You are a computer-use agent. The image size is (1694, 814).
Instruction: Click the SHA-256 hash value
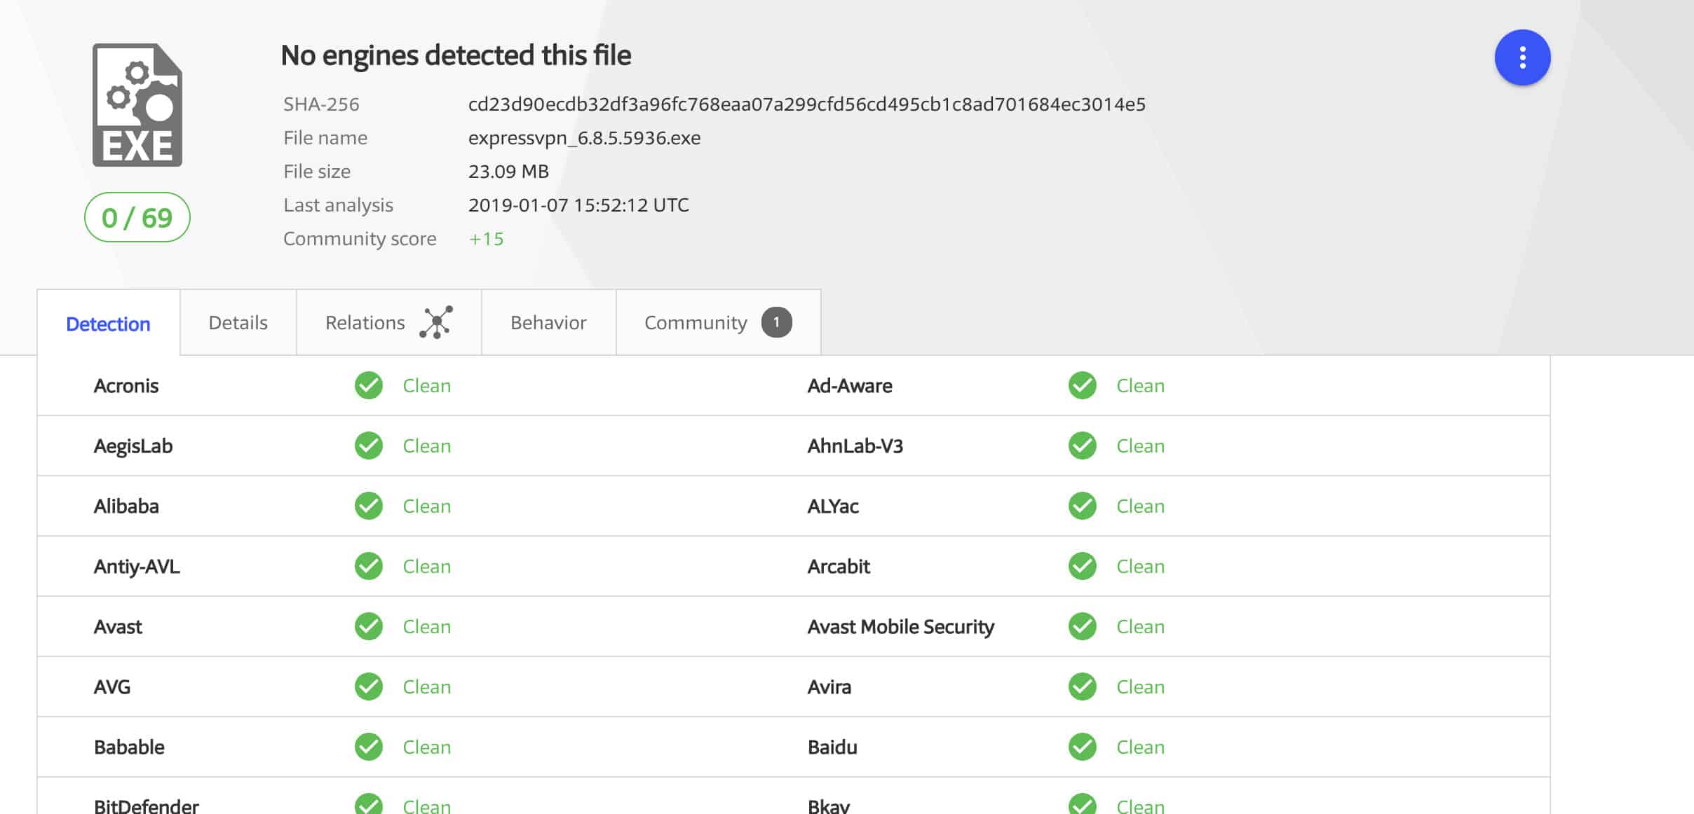point(807,104)
